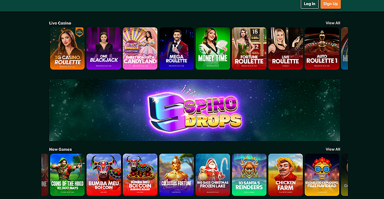This screenshot has width=384, height=199.
Task: Open Big Bass Christmas Frozen Lake
Action: (213, 175)
